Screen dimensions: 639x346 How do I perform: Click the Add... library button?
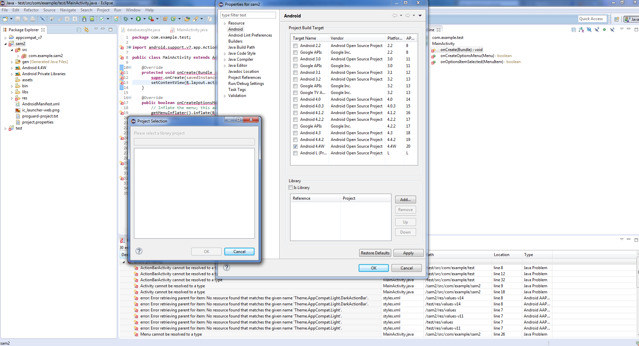click(x=405, y=200)
